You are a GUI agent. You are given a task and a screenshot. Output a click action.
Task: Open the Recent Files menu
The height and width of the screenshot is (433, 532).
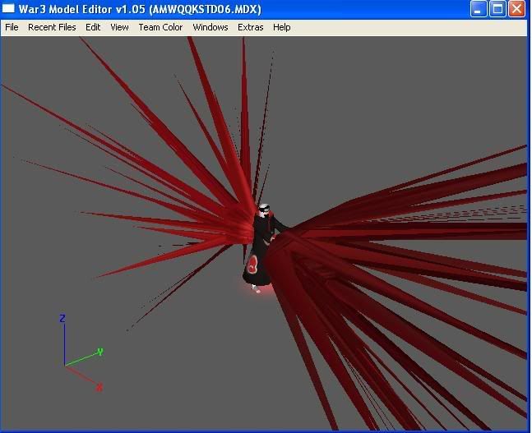click(52, 27)
